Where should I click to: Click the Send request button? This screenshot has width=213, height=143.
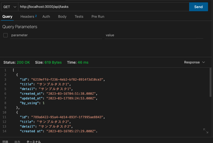click(x=199, y=7)
